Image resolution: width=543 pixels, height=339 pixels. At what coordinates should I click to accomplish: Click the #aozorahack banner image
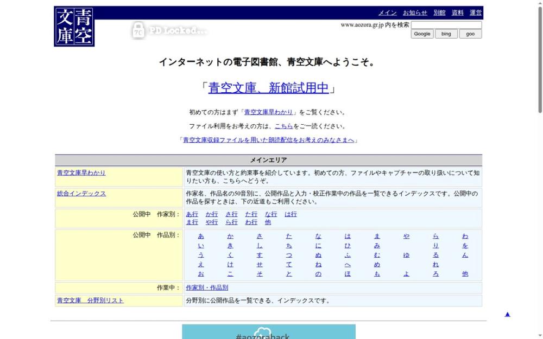[x=269, y=332]
